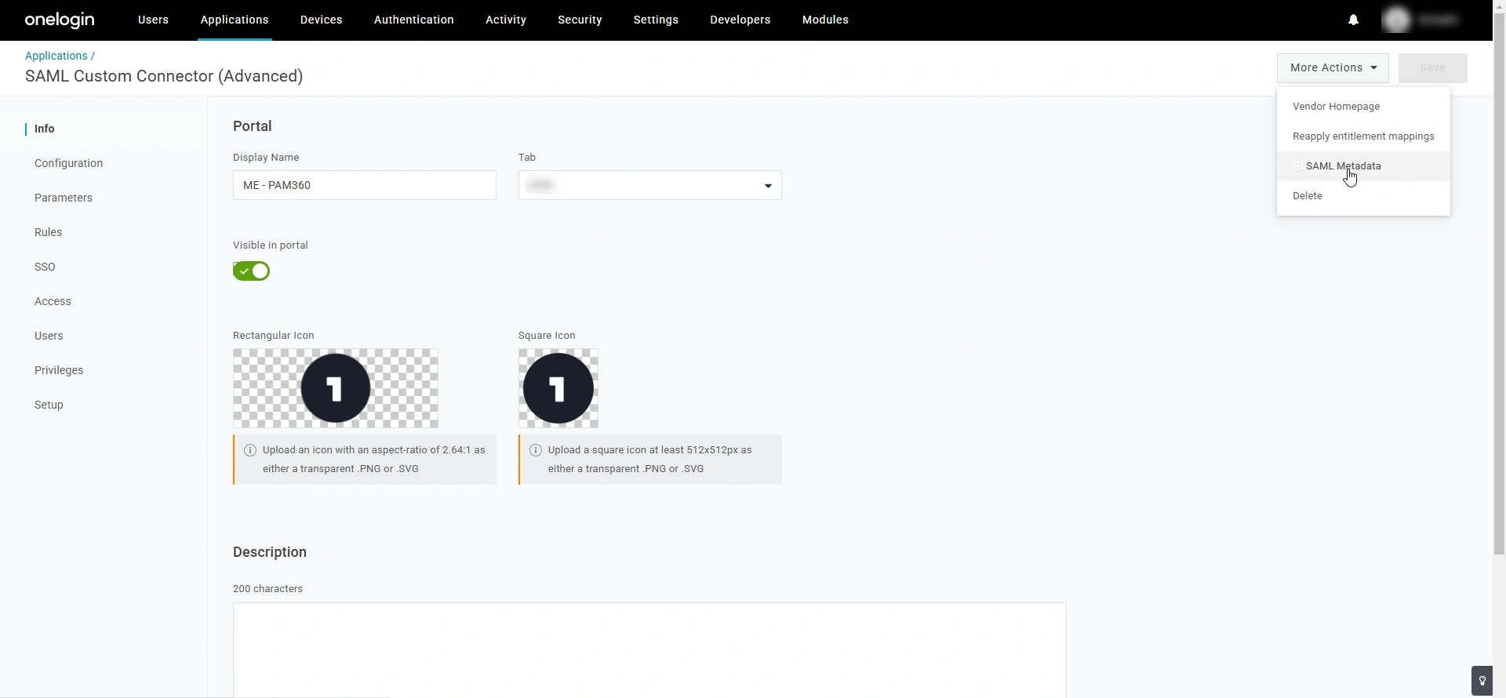Open the user profile avatar

[x=1397, y=20]
